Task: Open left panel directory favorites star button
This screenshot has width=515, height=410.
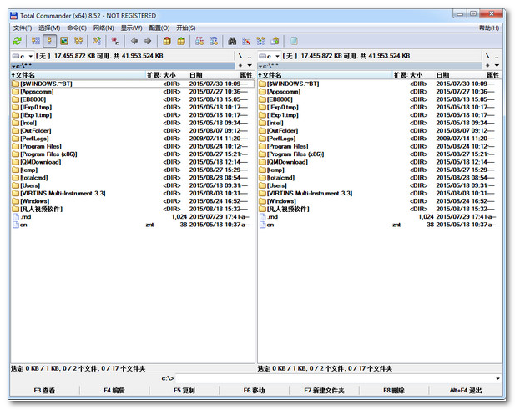Action: tap(240, 66)
